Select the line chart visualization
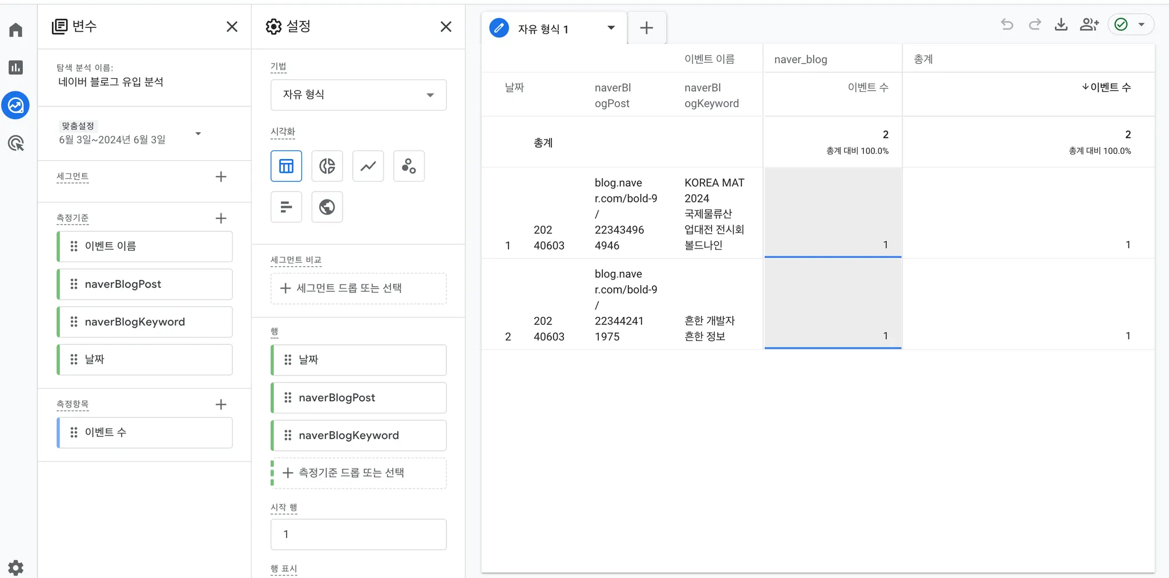Image resolution: width=1169 pixels, height=578 pixels. [x=368, y=166]
